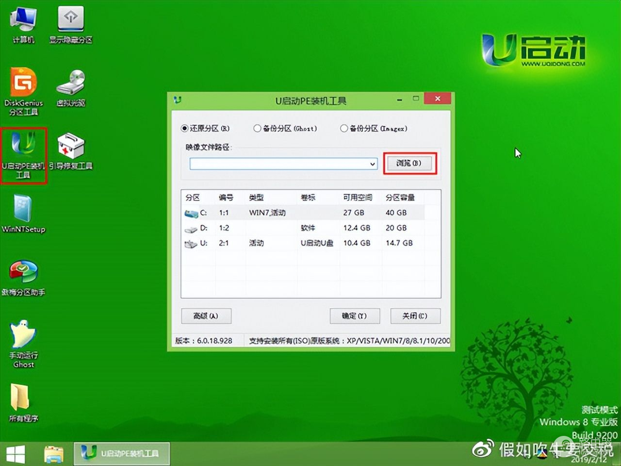Open the 引导修复工具 desktop icon

pyautogui.click(x=71, y=151)
